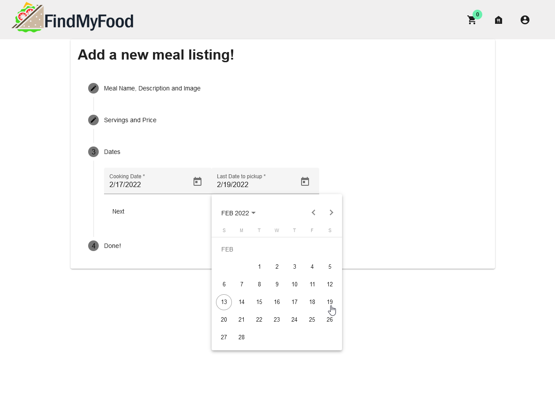Screen dimensions: 555x409
Task: Open the user account profile icon
Action: (x=525, y=20)
